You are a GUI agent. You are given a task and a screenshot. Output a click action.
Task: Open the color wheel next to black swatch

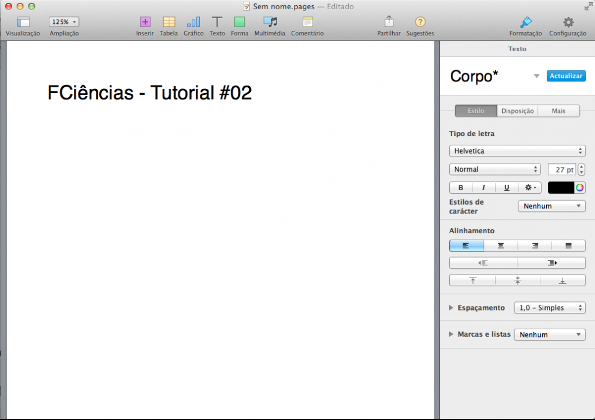pyautogui.click(x=579, y=187)
